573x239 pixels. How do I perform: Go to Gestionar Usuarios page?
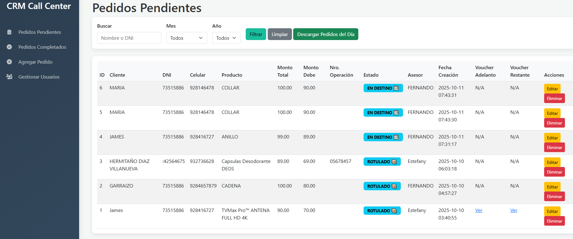[x=39, y=77]
